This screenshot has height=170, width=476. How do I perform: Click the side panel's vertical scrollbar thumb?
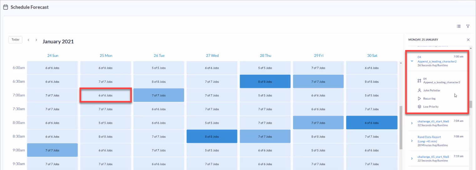point(471,104)
